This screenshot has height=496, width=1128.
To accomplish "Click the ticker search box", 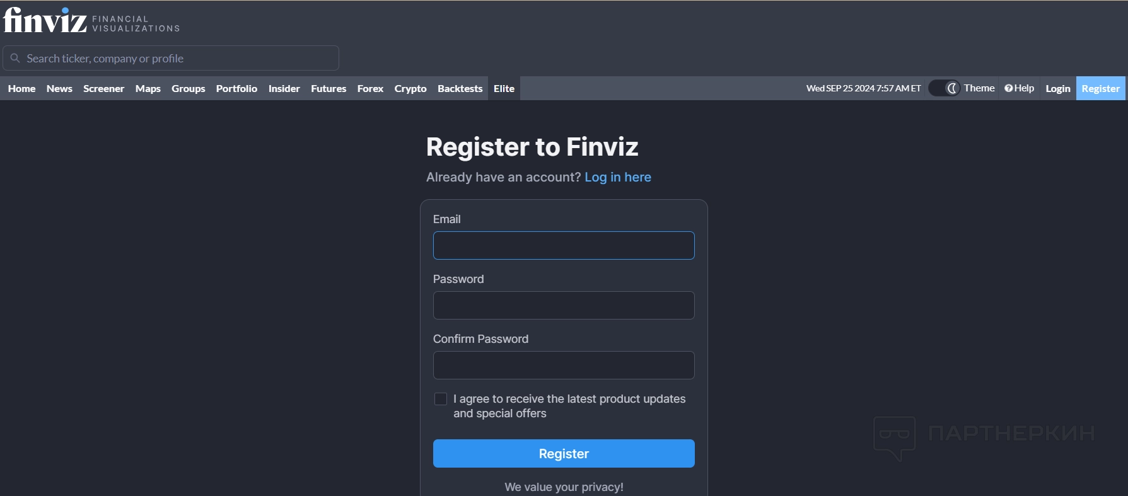I will [x=171, y=58].
